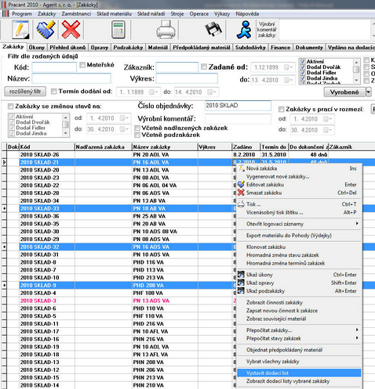Click the Zákazník filter input field
This screenshot has width=375, height=389.
point(177,67)
